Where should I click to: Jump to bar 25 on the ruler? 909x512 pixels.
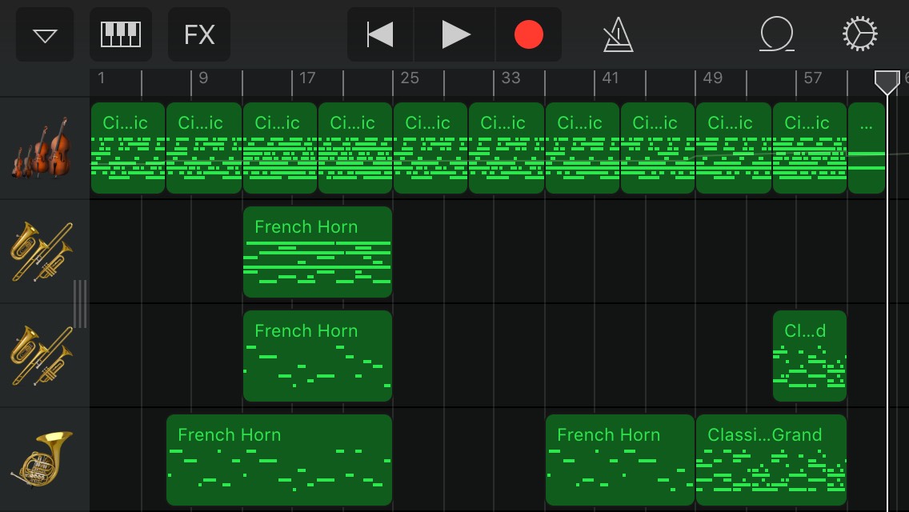click(409, 78)
